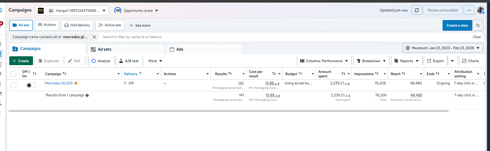Open Cost per result column dropdown arrow

point(279,74)
